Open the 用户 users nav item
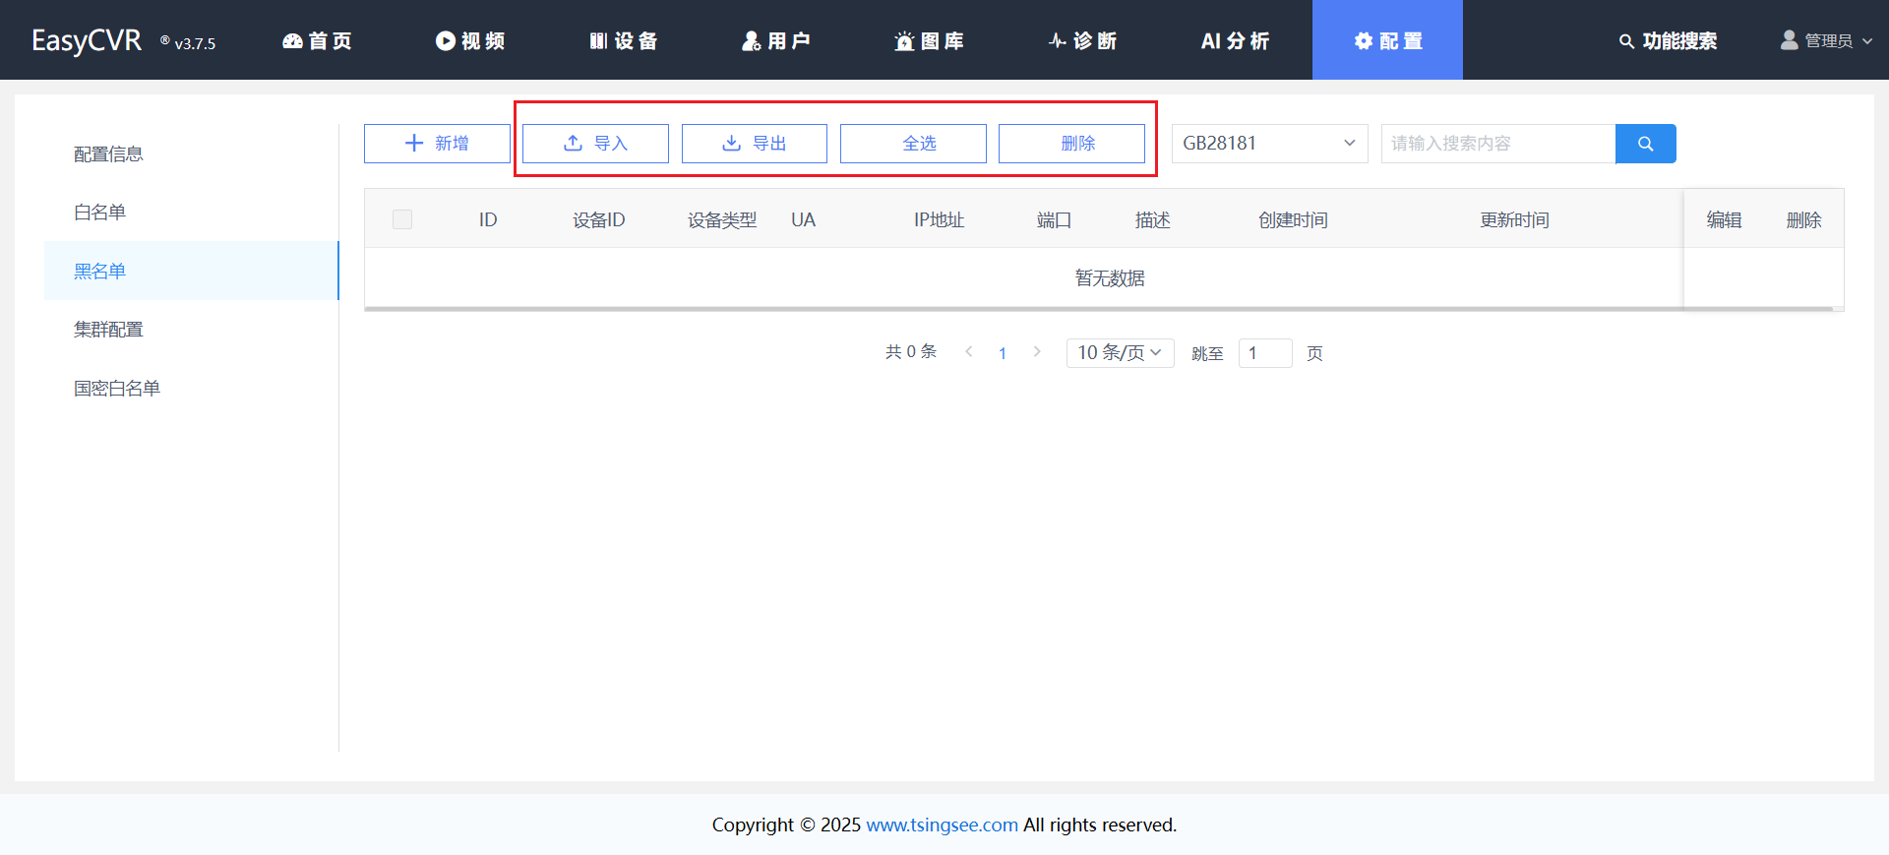The image size is (1889, 855). click(776, 40)
